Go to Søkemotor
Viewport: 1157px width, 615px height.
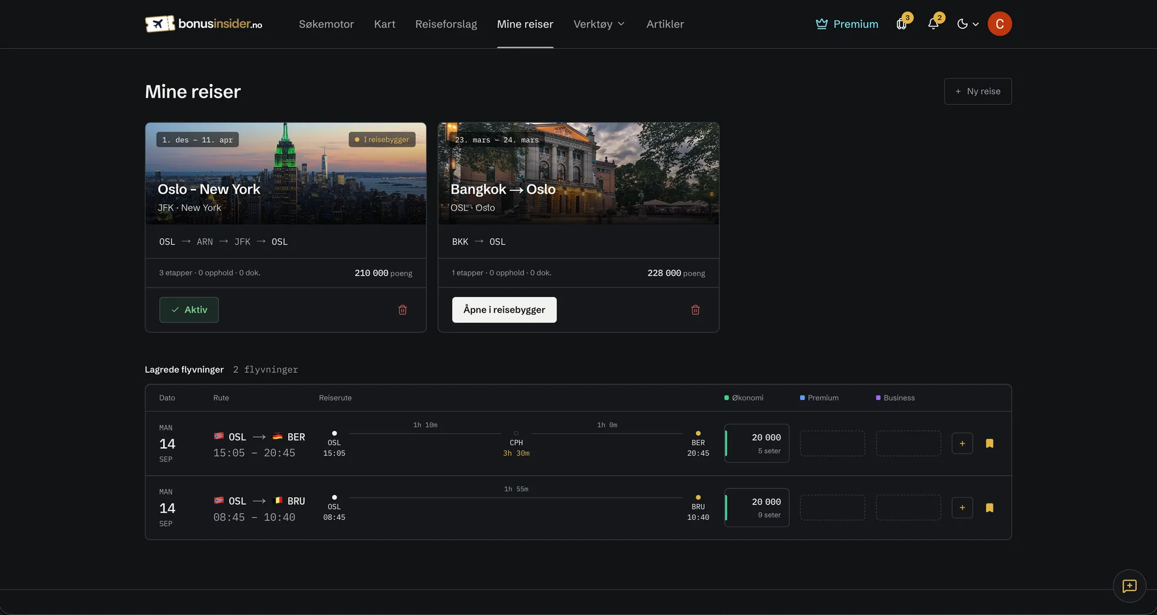[x=326, y=24]
